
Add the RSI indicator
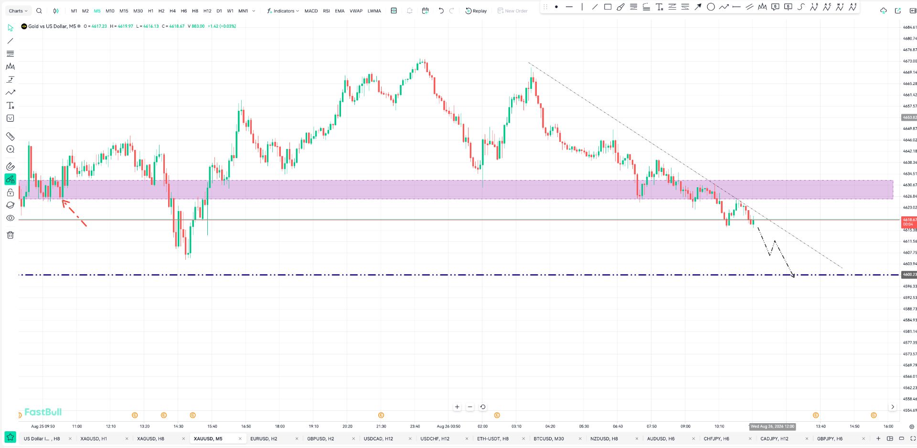coord(326,11)
